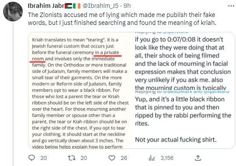Screen dimensions: 236x166
Task: Click the like count 26
Action: pos(124,158)
